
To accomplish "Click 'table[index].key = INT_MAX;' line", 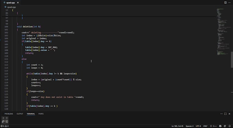I will pos(41,47).
